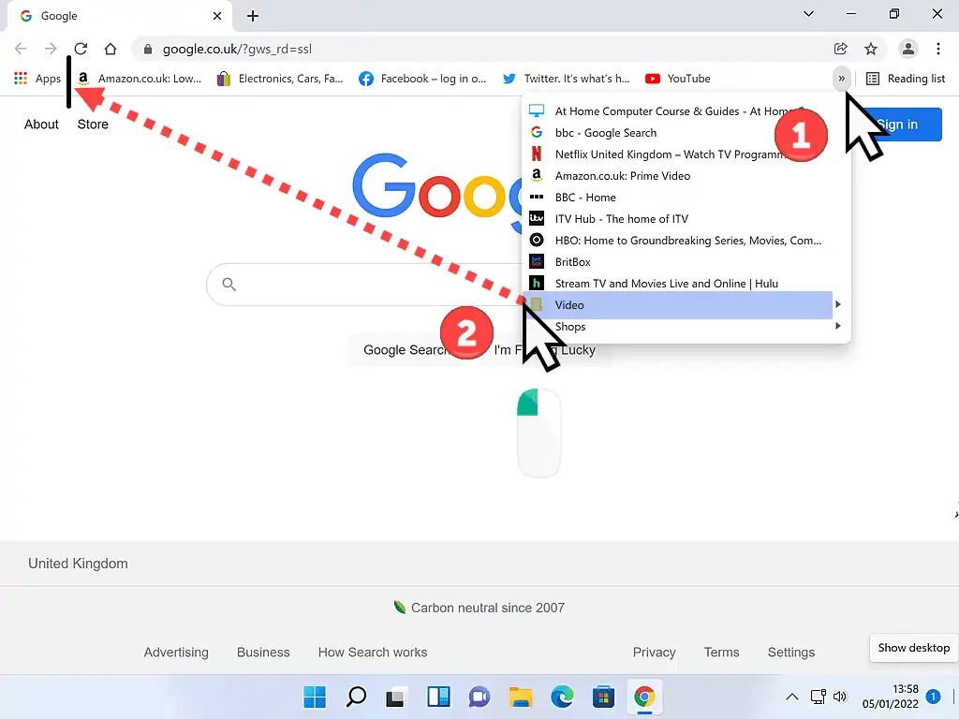Open the Apps shortcut on the bookmarks bar
Screen dimensions: 959x719
pyautogui.click(x=36, y=79)
